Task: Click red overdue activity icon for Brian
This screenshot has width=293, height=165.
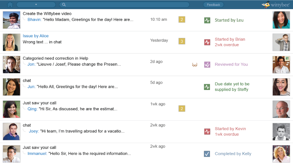Action: pos(207,42)
